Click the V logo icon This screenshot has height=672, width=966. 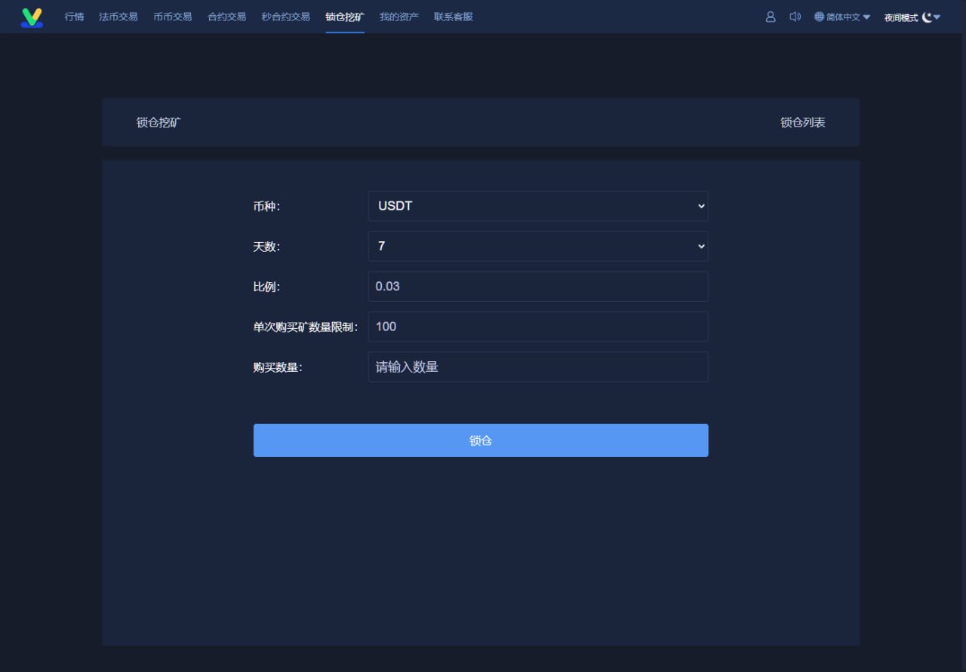pyautogui.click(x=32, y=17)
